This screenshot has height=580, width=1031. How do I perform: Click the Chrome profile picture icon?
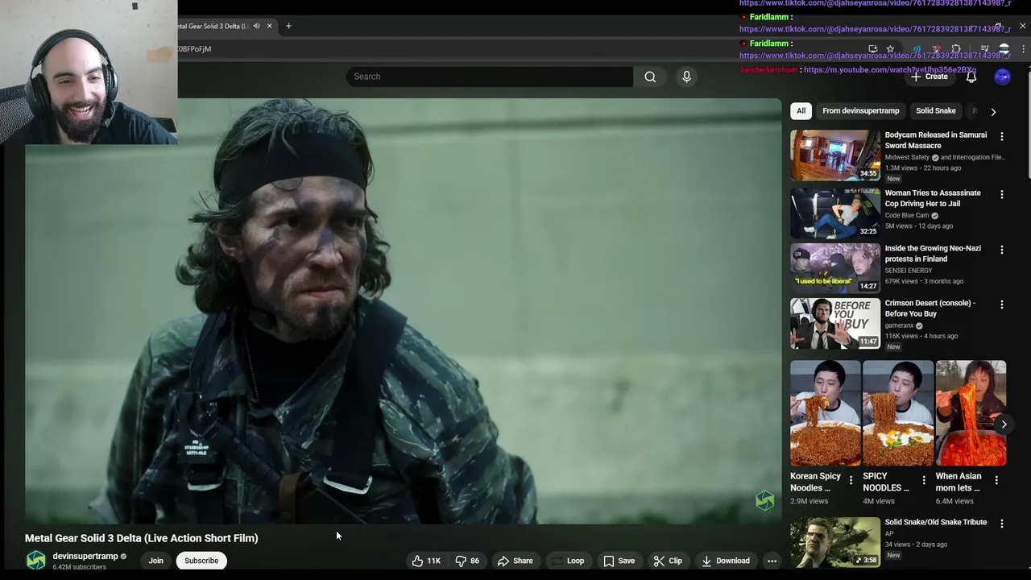(x=1004, y=49)
